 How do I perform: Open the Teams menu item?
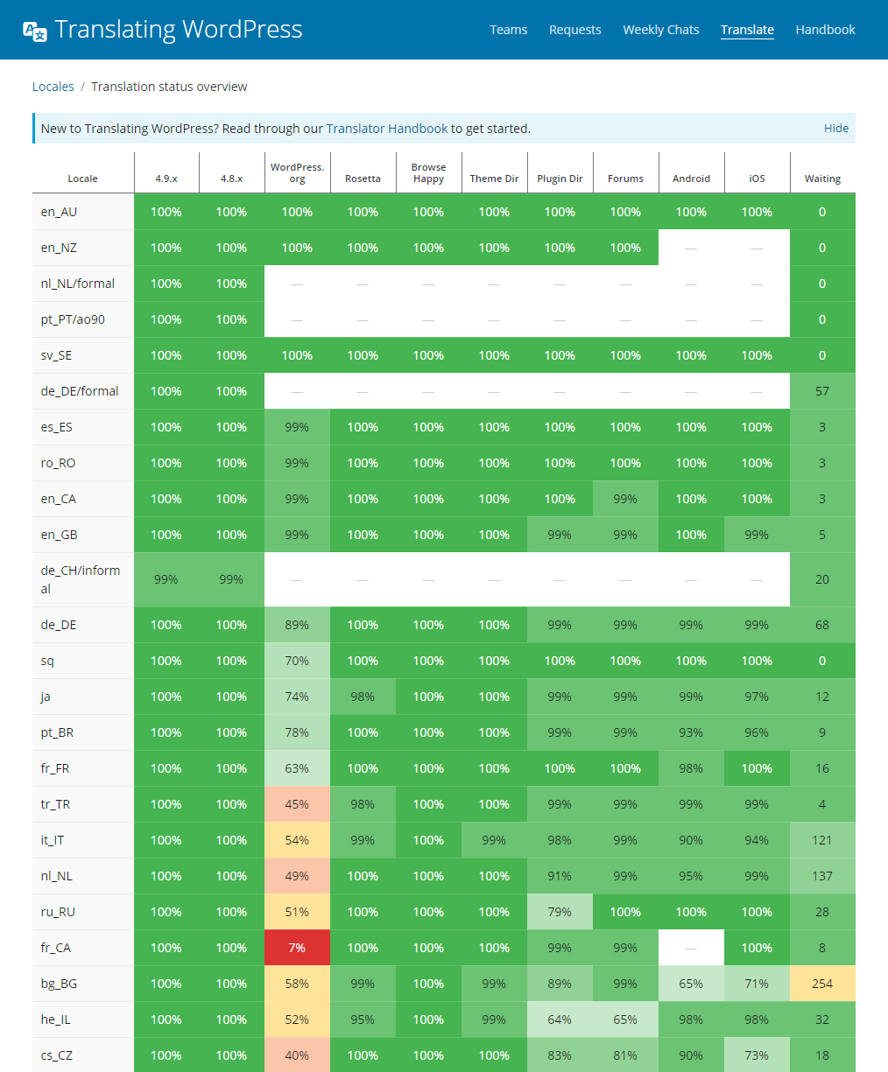click(x=509, y=30)
